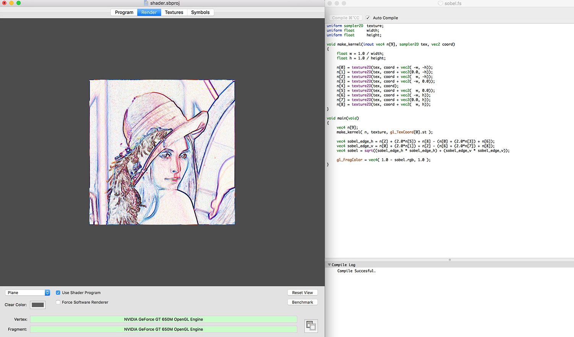This screenshot has height=337, width=574.
Task: Click the rendered sobel preview image
Action: (x=162, y=152)
